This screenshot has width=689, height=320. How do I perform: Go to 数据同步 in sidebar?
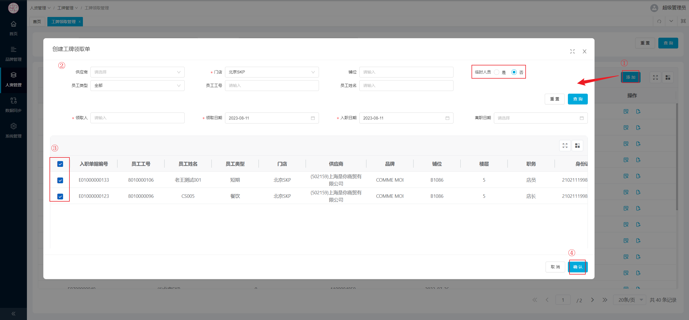(x=13, y=104)
